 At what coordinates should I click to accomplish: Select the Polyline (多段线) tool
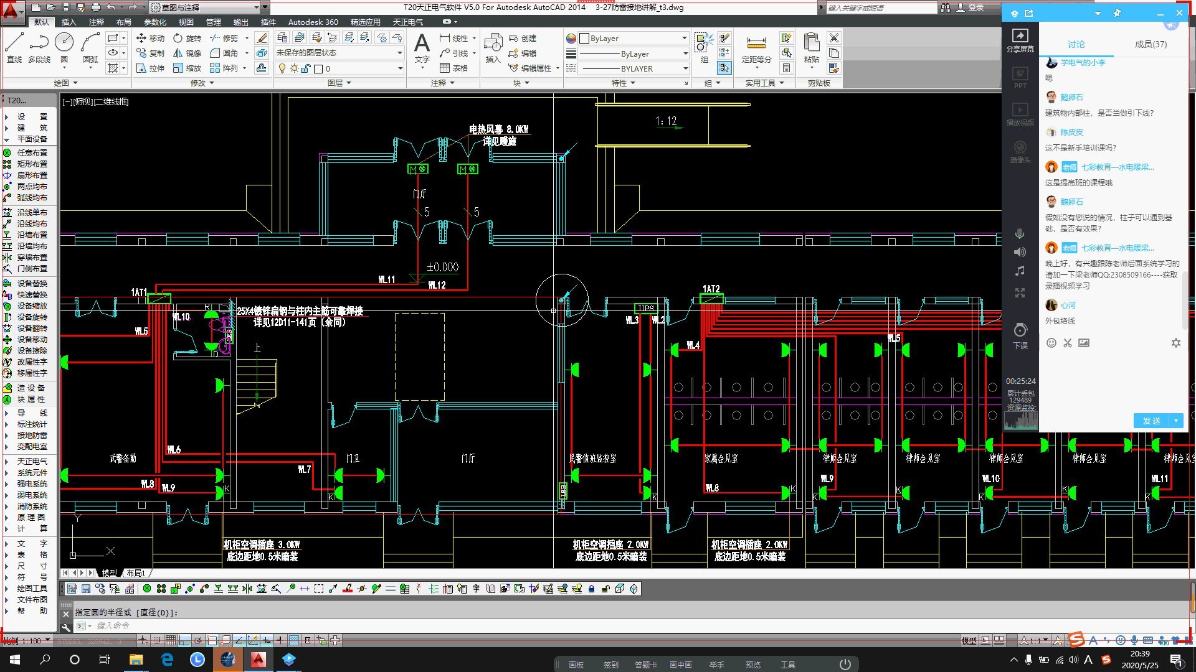(39, 47)
